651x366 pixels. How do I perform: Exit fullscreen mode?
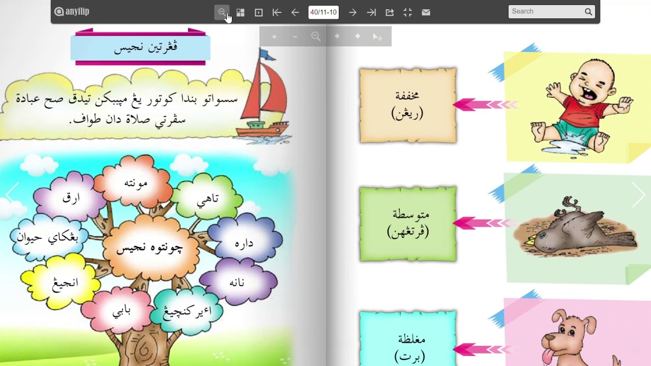point(408,12)
